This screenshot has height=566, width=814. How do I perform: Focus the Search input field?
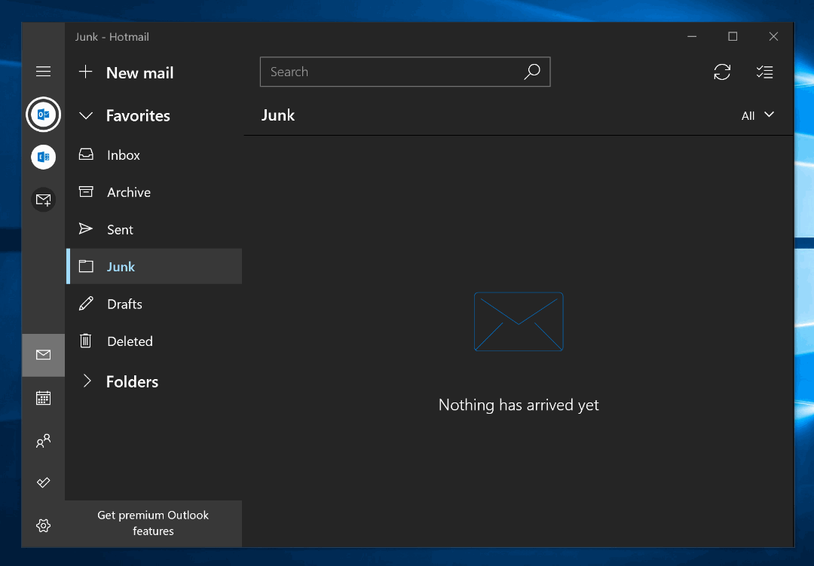click(x=405, y=72)
